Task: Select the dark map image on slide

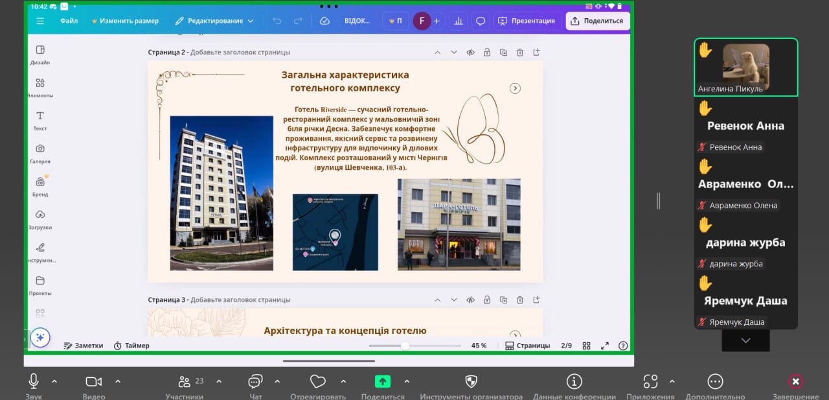Action: (x=335, y=232)
